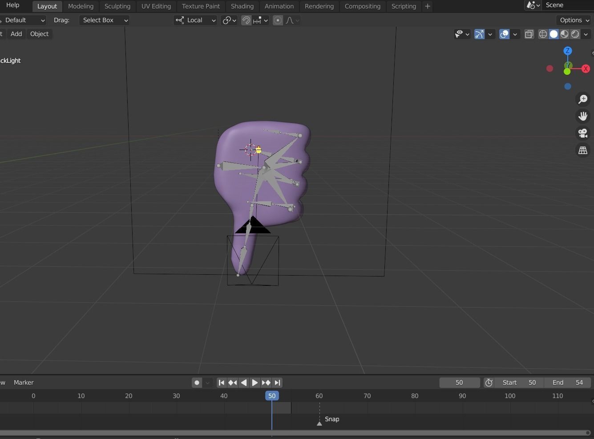Viewport: 594px width, 439px height.
Task: Click the timeline horizontal scrollbar
Action: (294, 433)
